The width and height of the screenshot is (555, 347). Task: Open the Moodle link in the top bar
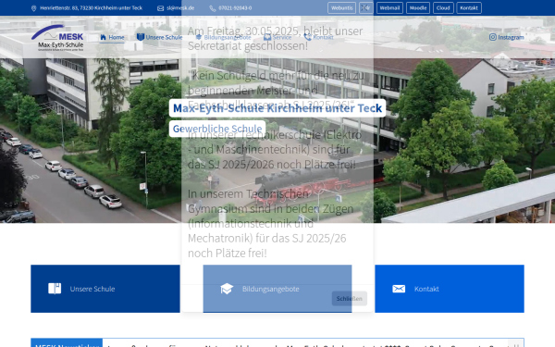click(418, 7)
